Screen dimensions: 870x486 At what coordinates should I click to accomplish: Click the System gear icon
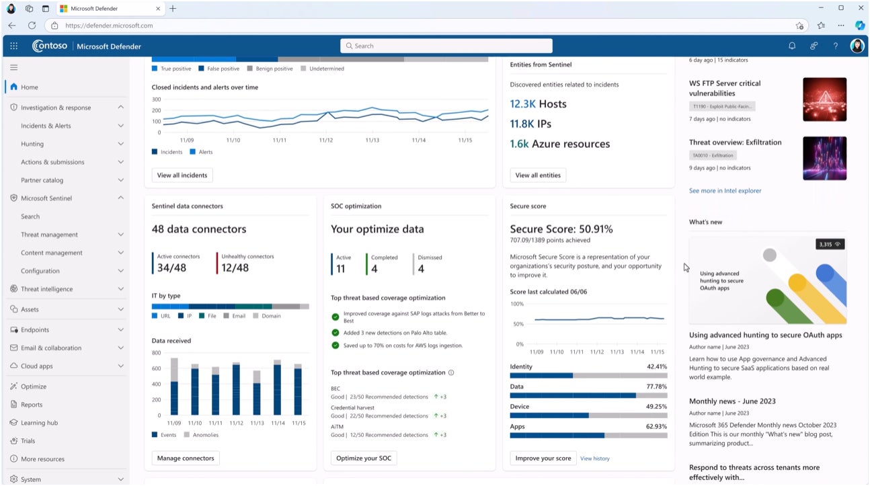pos(13,479)
